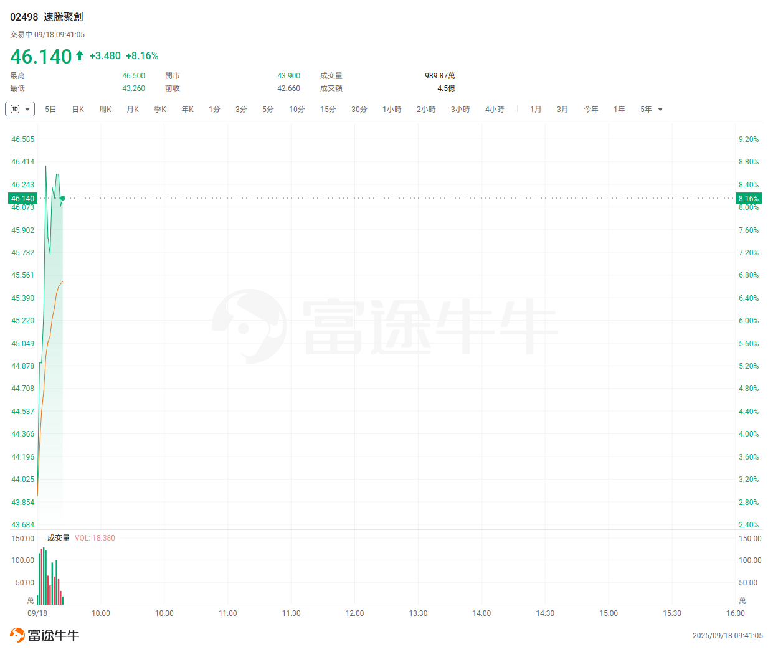
Task: Click the 46.140 price tag on left axis
Action: click(x=23, y=198)
